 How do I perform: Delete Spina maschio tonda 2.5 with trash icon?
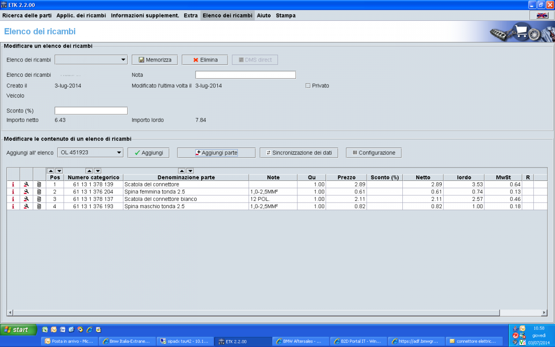coord(39,207)
